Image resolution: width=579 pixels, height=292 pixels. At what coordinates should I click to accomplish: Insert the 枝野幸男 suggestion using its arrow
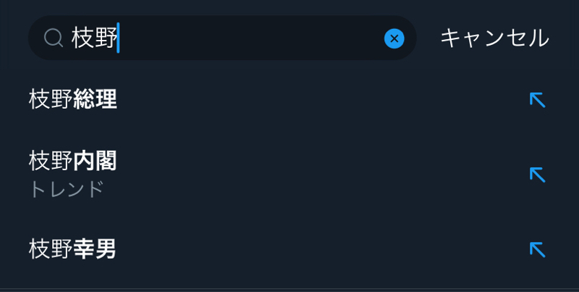[x=537, y=249]
